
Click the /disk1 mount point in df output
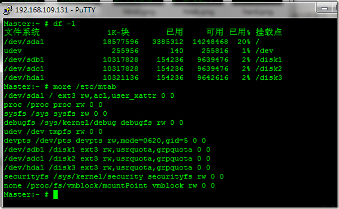pyautogui.click(x=269, y=60)
